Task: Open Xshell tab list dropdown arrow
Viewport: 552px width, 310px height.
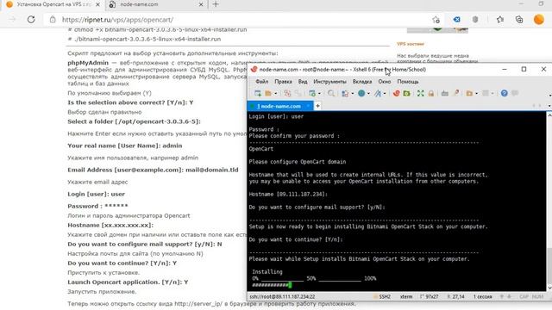Action: 549,106
